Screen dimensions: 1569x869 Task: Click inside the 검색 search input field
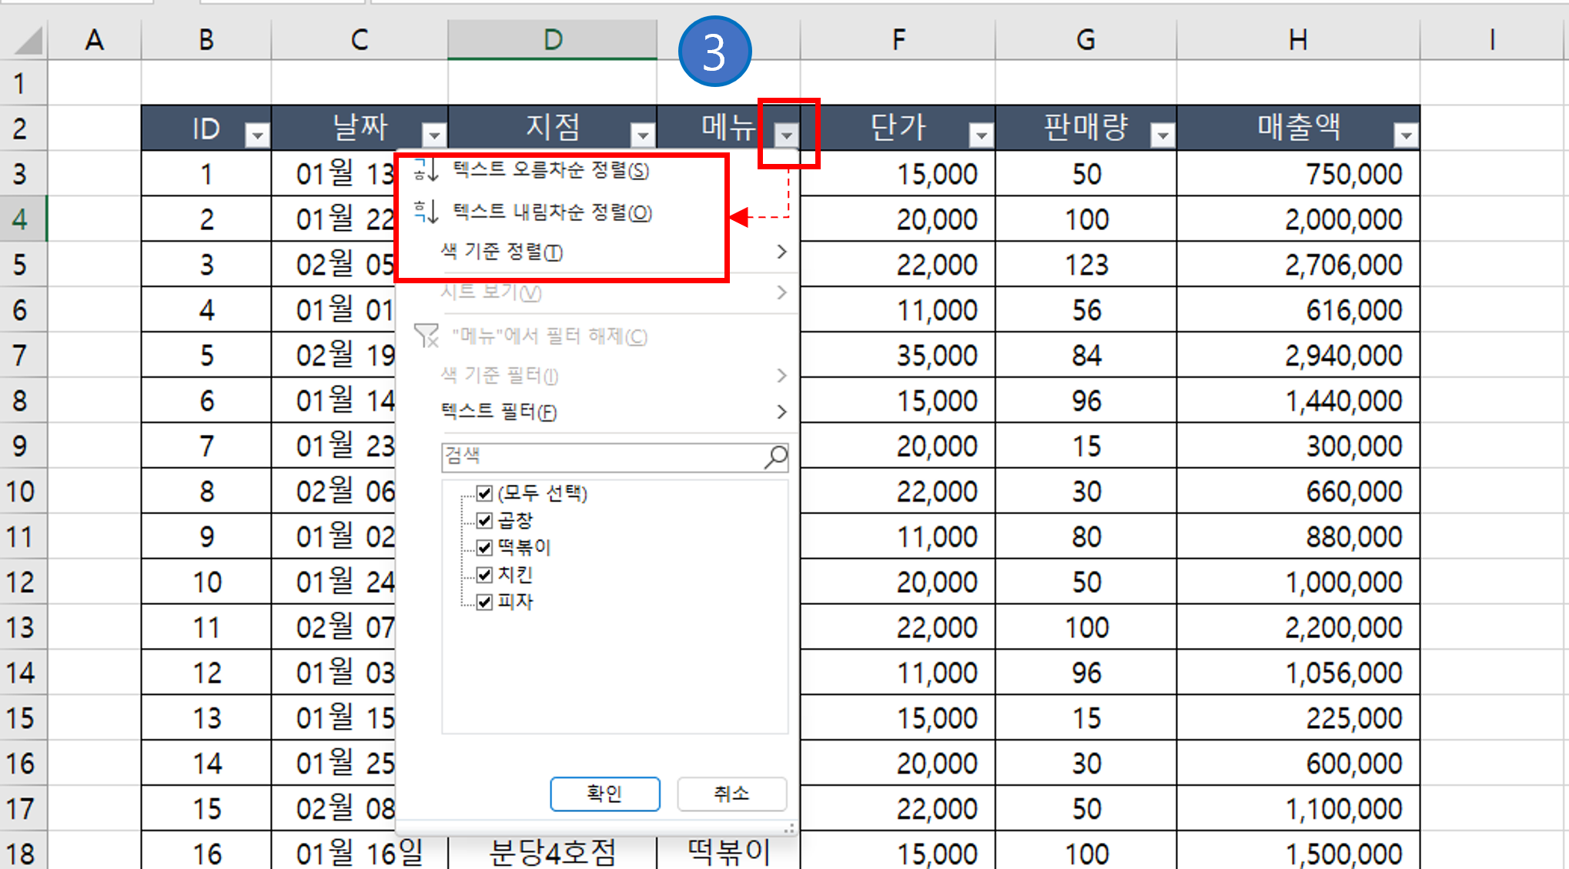coord(601,456)
